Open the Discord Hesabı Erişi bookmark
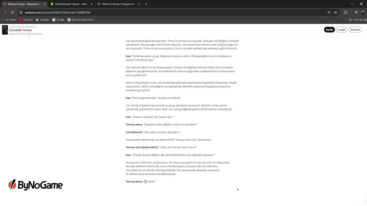This screenshot has height=206, width=367. coord(81,20)
